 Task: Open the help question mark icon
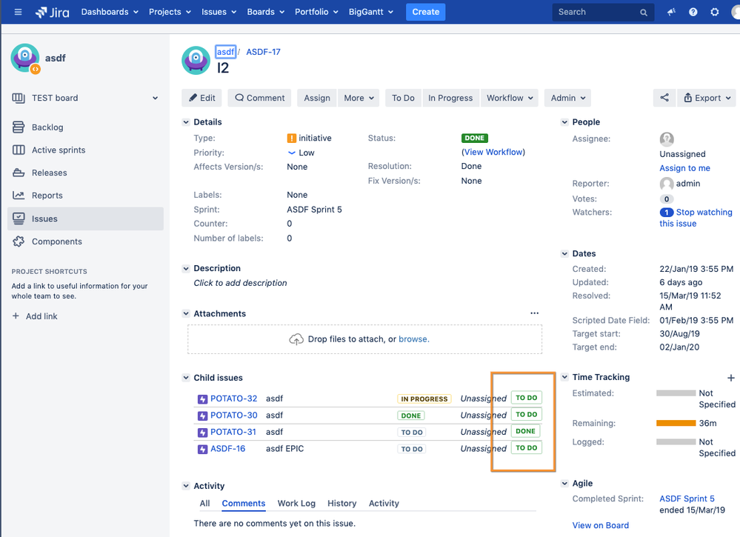coord(693,12)
